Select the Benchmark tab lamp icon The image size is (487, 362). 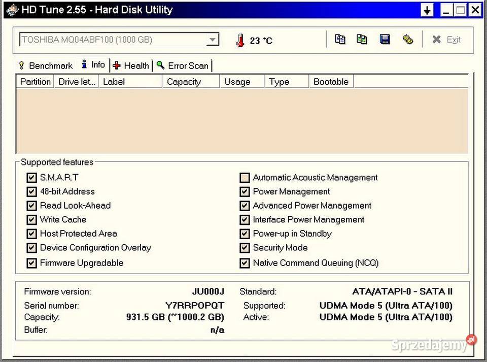point(21,65)
